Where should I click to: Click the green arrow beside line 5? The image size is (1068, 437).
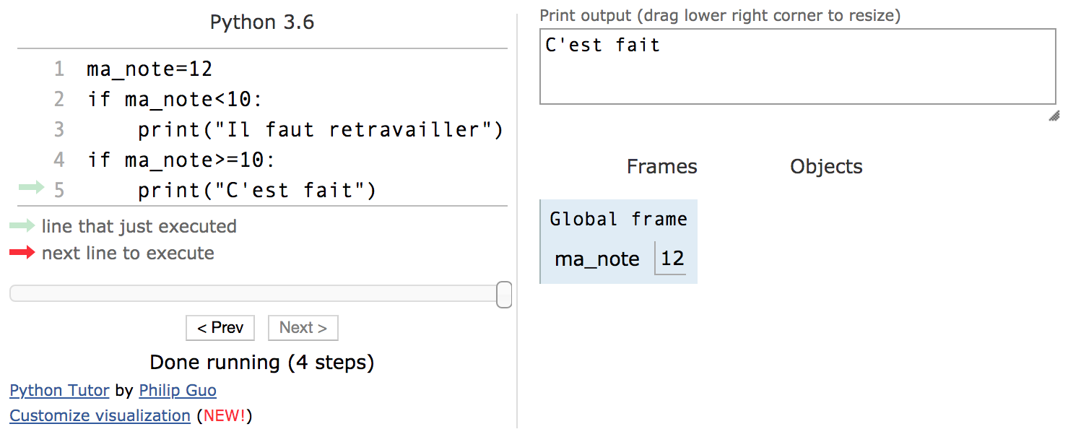coord(31,188)
